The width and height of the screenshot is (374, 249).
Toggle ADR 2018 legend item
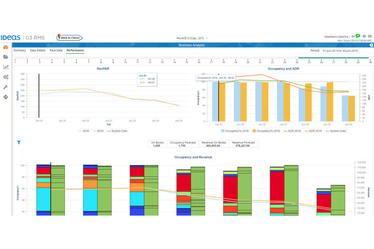click(292, 131)
